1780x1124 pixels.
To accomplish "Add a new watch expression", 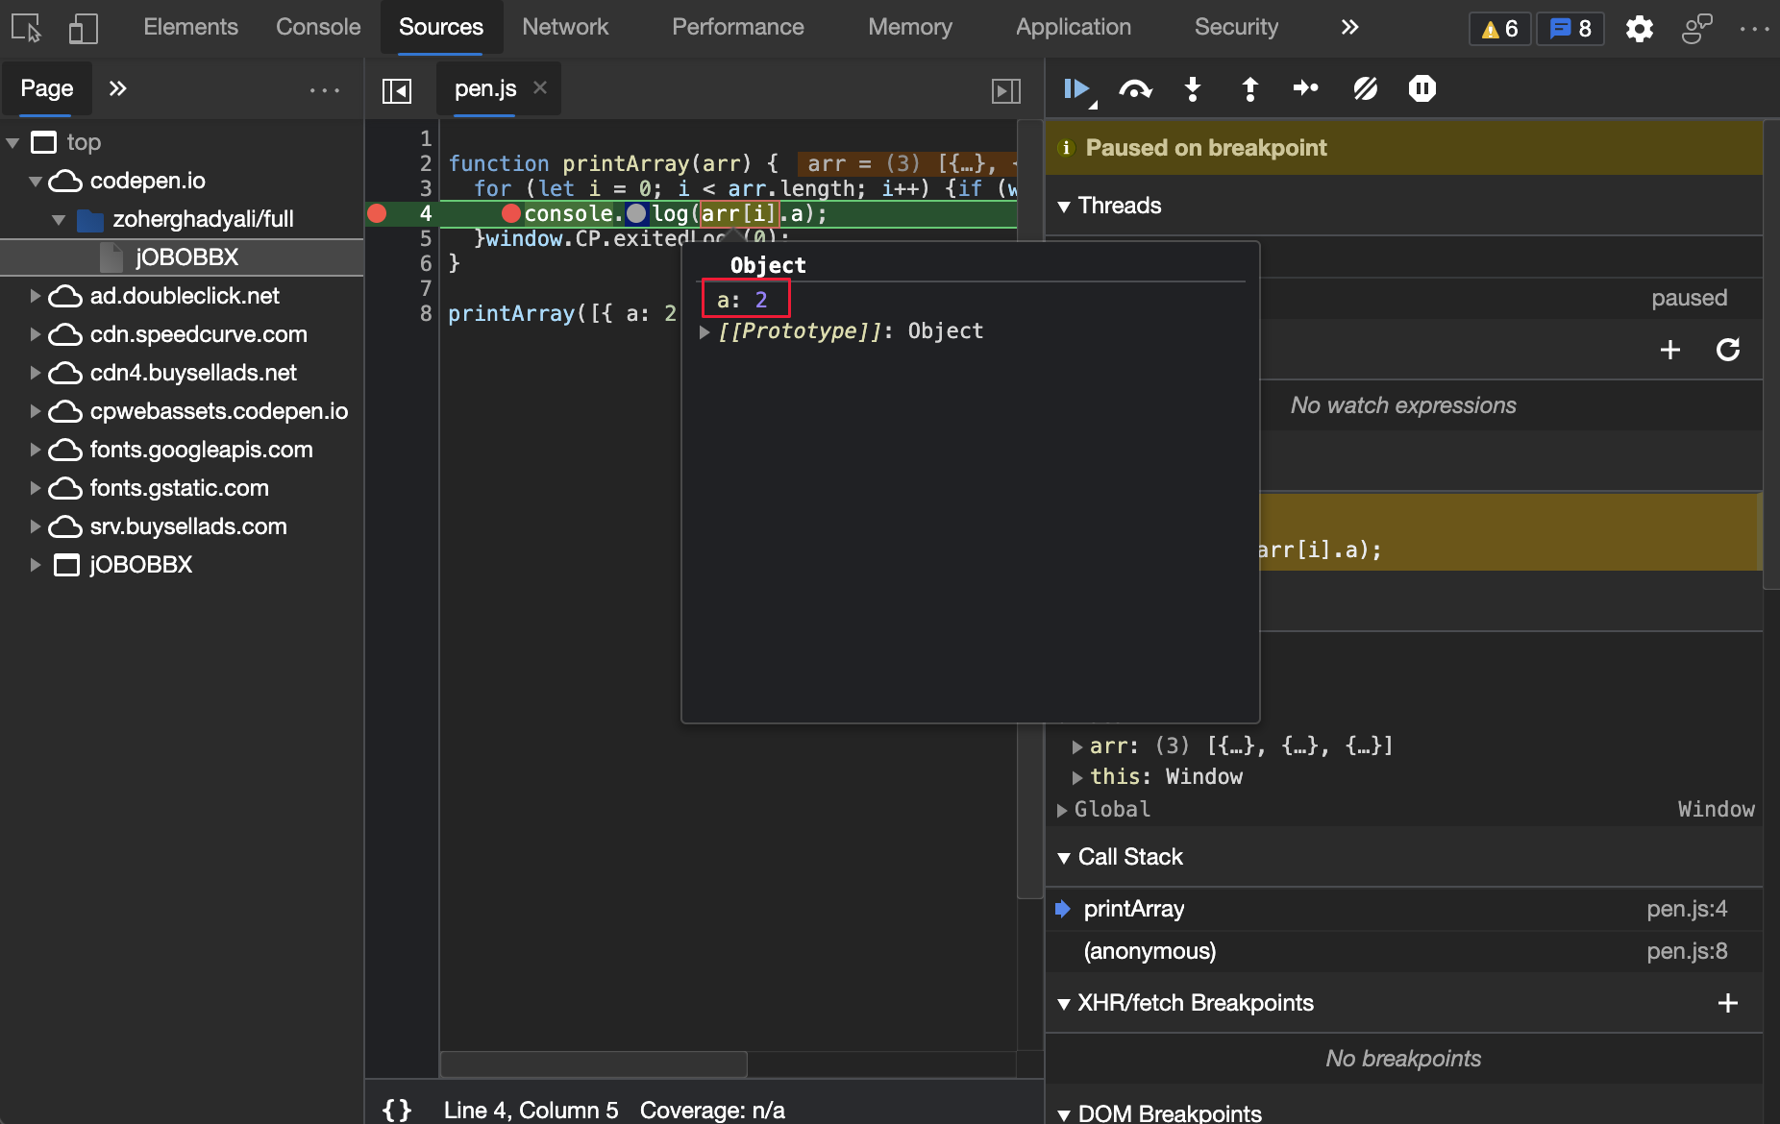I will tap(1670, 350).
